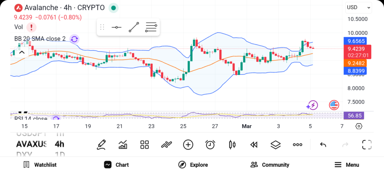Collapse the indicator legend with chevron
The width and height of the screenshot is (384, 173).
(22, 52)
